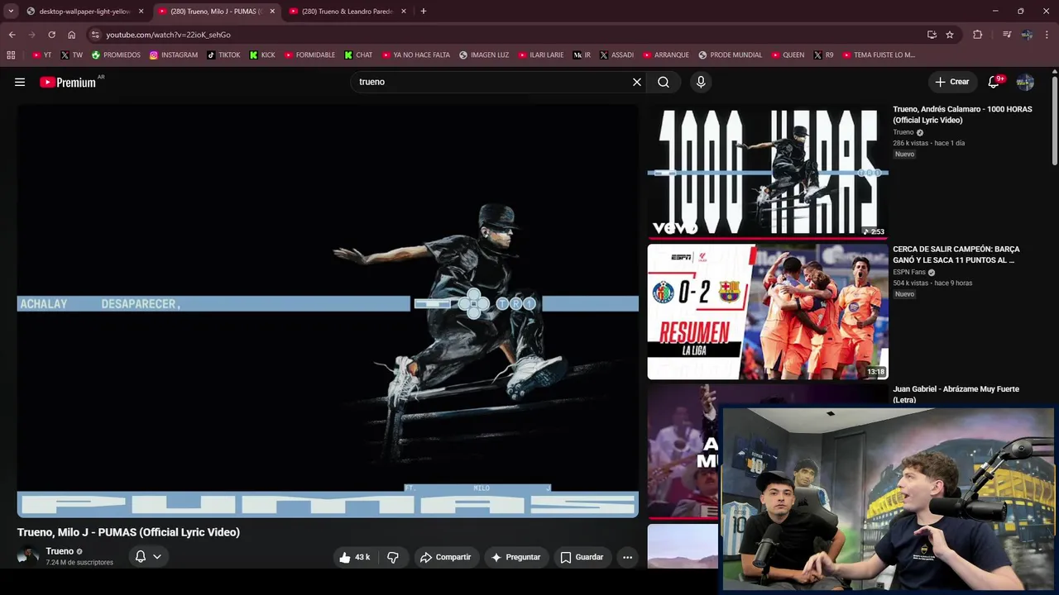
Task: Open the apps grid in bookmarks bar
Action: (x=11, y=55)
